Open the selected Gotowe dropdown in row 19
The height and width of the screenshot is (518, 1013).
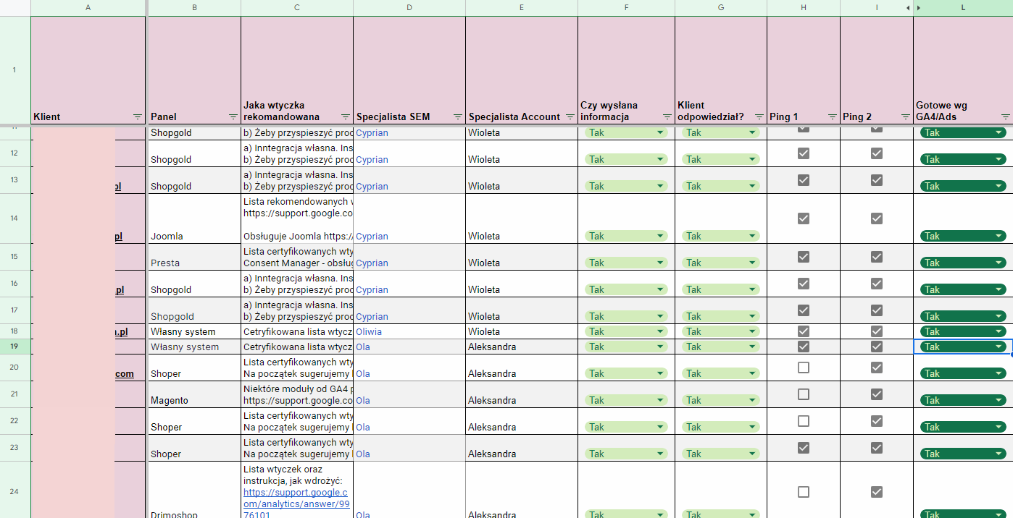963,347
